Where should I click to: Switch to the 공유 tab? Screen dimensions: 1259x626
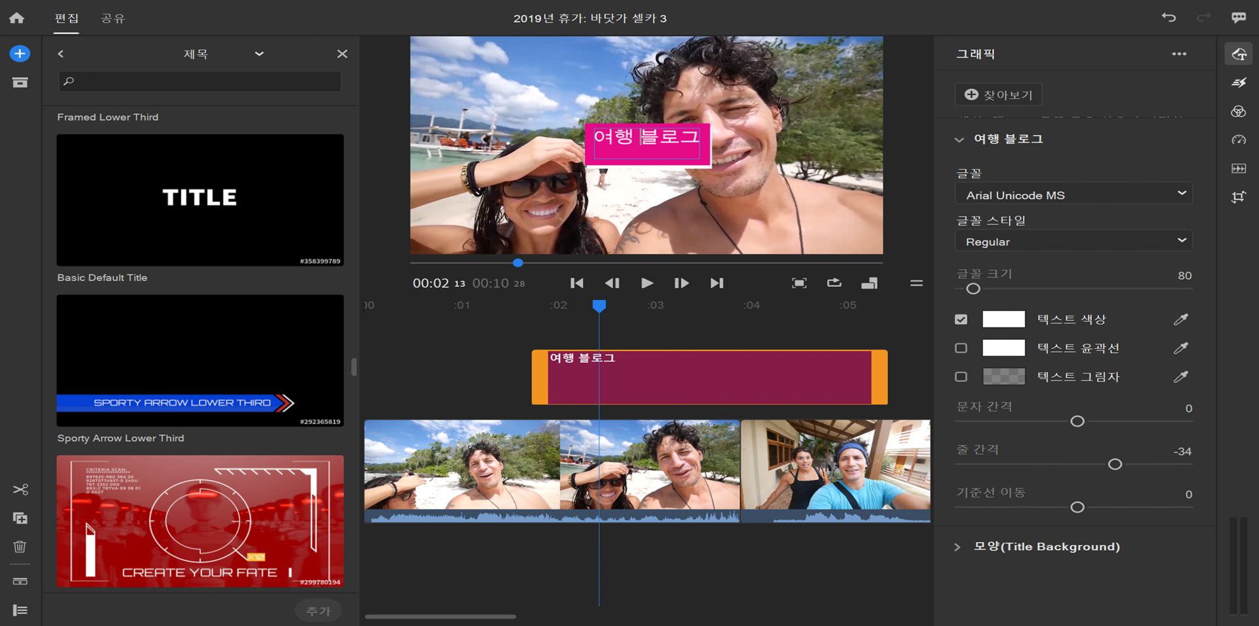click(x=113, y=18)
